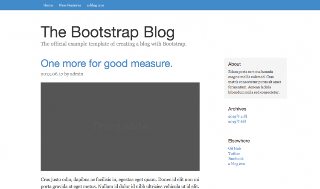Viewport: 320px width, 189px height.
Task: Click the About heading in sidebar
Action: pos(234,64)
